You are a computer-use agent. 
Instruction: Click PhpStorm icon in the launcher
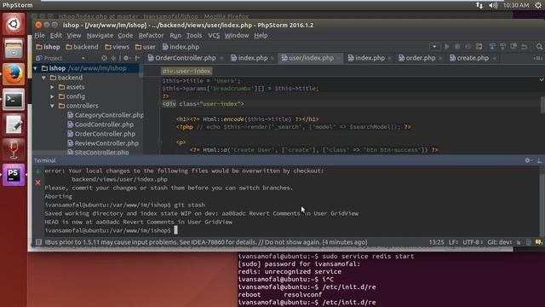pos(14,175)
